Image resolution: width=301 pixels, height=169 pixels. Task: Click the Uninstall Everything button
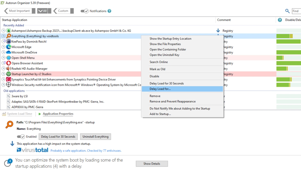95,137
